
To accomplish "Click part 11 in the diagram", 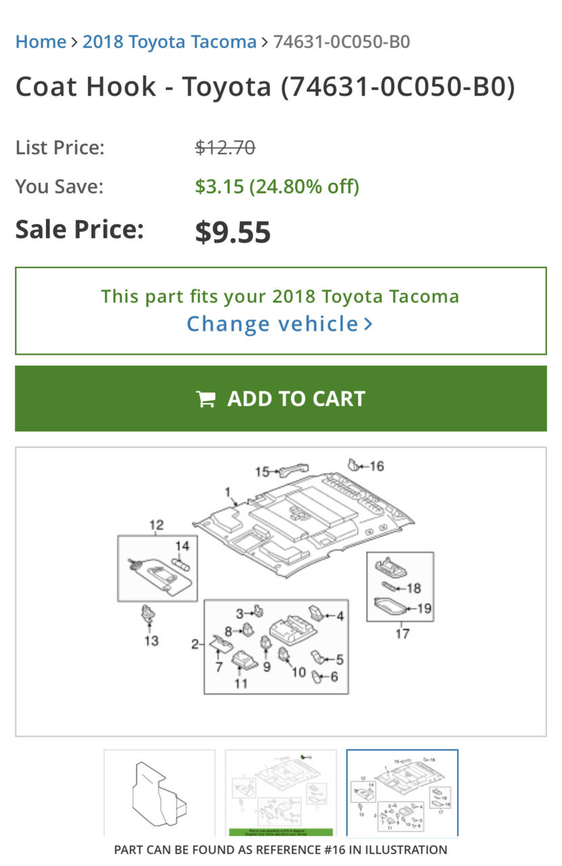I will click(x=244, y=659).
